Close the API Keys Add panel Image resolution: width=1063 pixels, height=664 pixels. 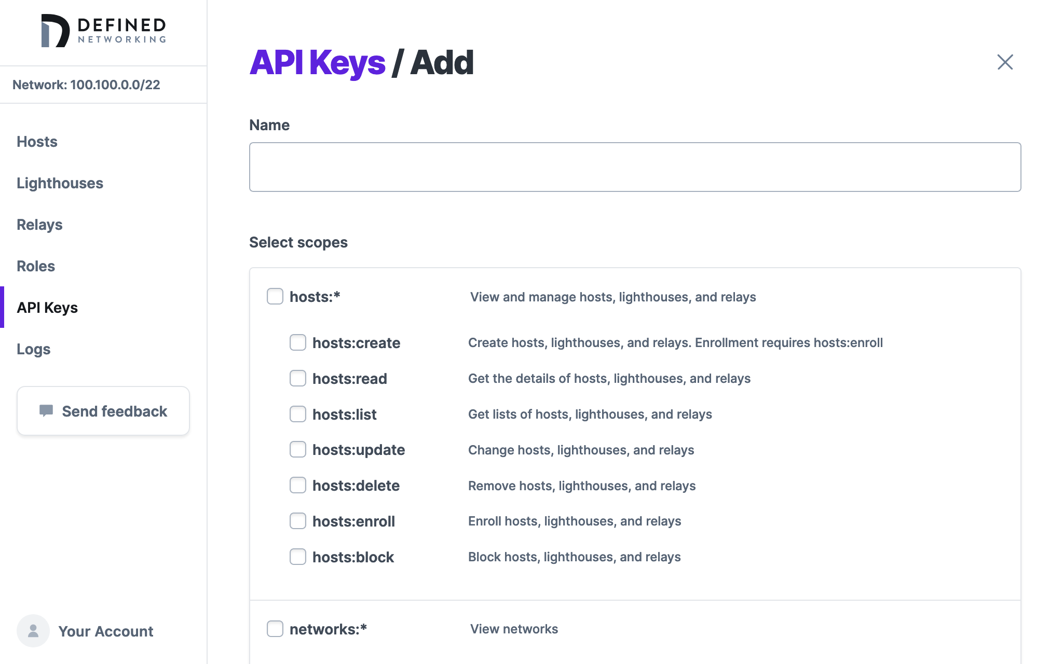1004,62
